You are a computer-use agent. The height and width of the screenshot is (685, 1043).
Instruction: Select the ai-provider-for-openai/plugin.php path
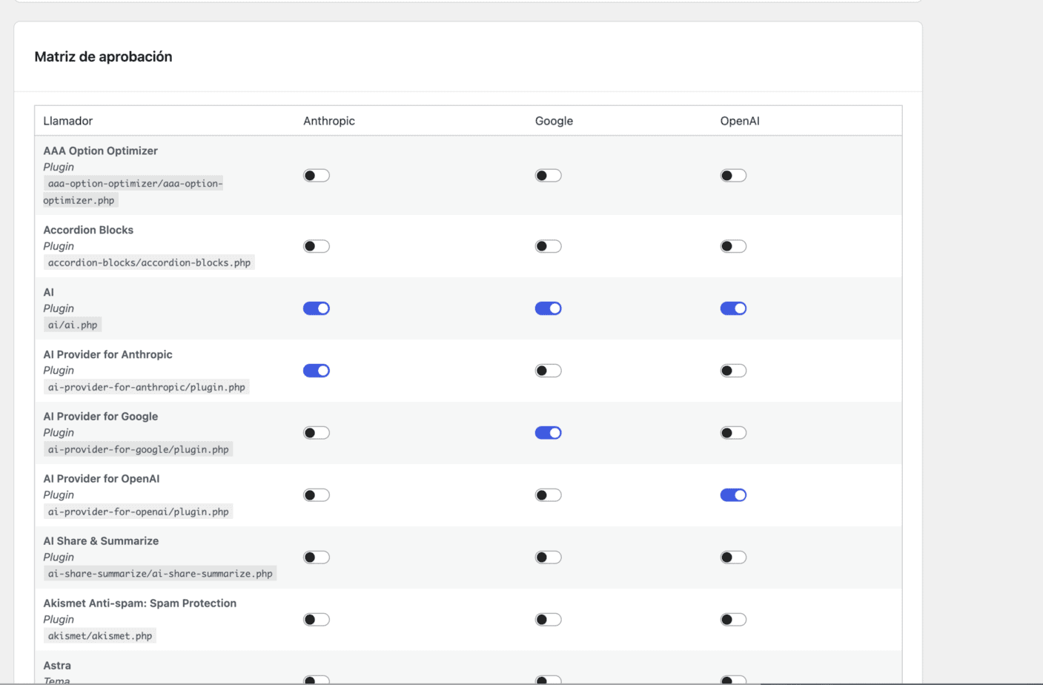click(x=138, y=512)
